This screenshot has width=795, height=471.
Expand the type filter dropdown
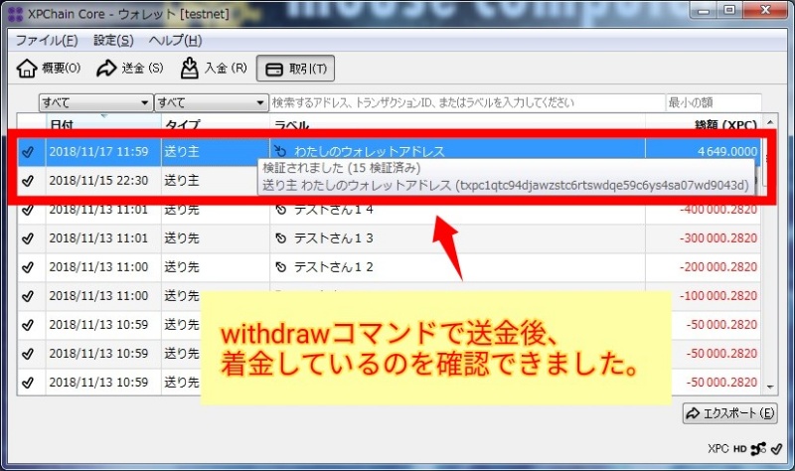coord(211,102)
